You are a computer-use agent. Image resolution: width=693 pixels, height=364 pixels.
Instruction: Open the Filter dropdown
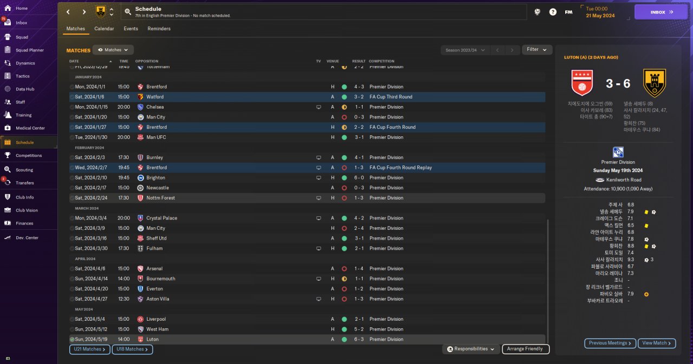[x=537, y=50]
